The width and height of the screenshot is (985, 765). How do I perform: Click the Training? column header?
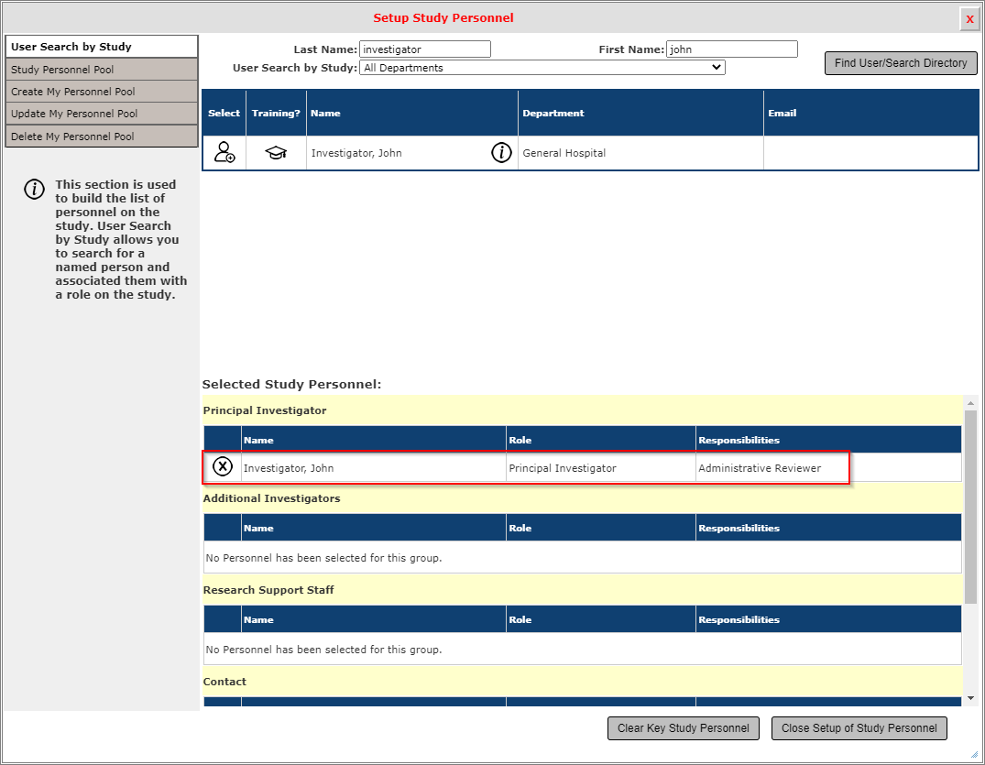tap(276, 113)
